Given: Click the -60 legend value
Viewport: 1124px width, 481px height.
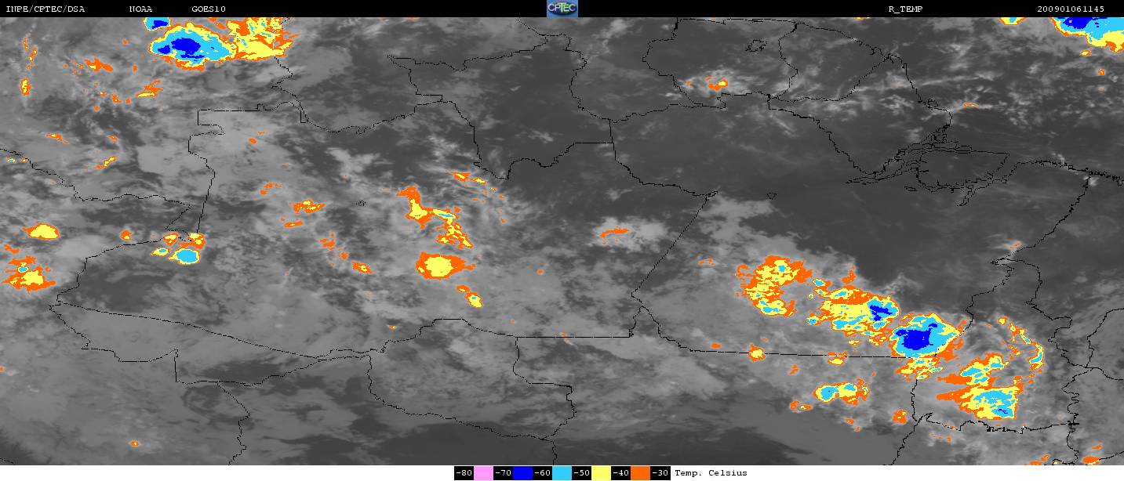Looking at the screenshot, I should coord(542,473).
